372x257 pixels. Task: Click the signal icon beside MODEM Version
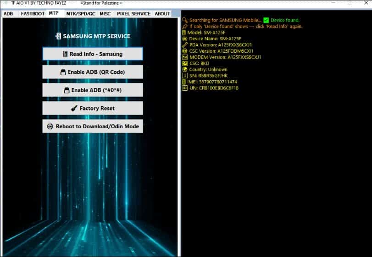pos(185,57)
